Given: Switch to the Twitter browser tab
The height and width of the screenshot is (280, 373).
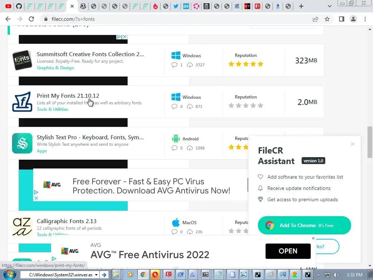Looking at the screenshot, I should pyautogui.click(x=176, y=6).
